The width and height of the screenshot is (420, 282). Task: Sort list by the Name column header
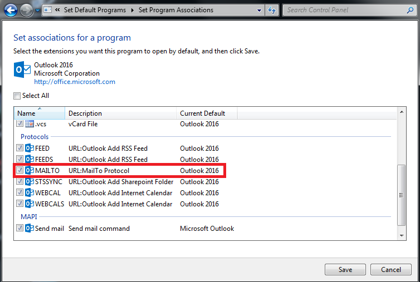coord(39,113)
